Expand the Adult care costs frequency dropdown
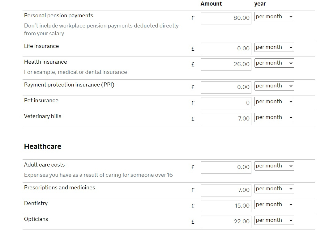The image size is (325, 232). 274,166
